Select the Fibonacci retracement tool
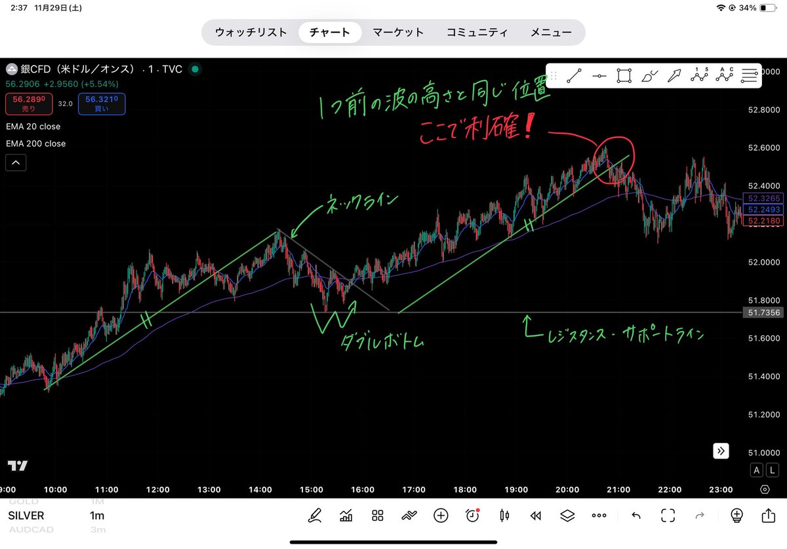 [749, 75]
